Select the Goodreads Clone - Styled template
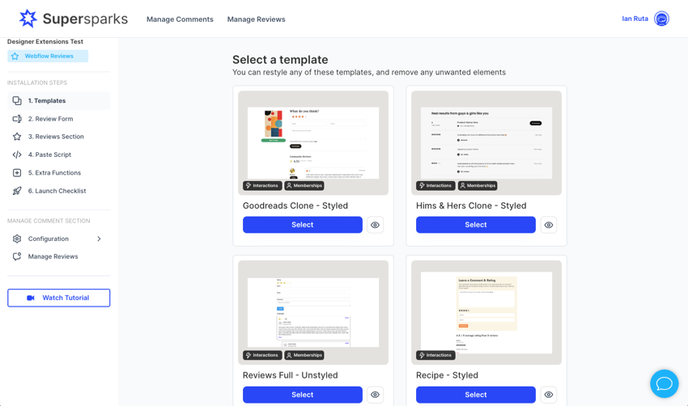 [x=303, y=225]
